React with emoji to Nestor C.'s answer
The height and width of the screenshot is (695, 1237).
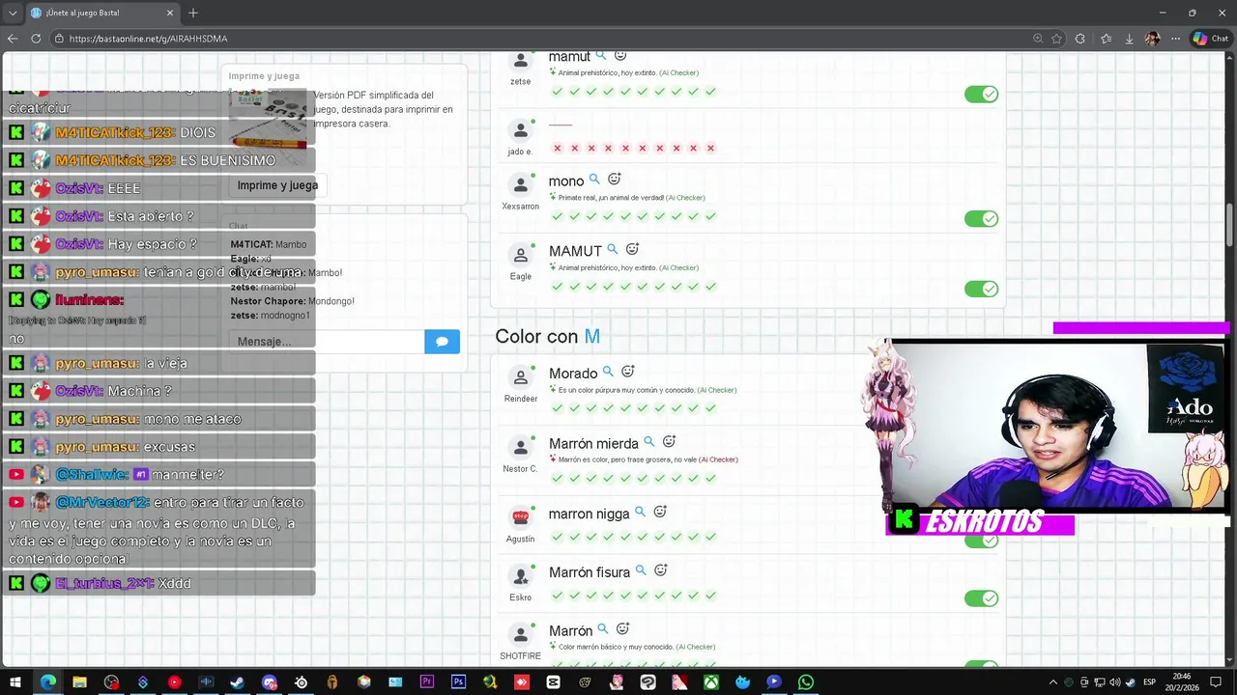(x=669, y=442)
